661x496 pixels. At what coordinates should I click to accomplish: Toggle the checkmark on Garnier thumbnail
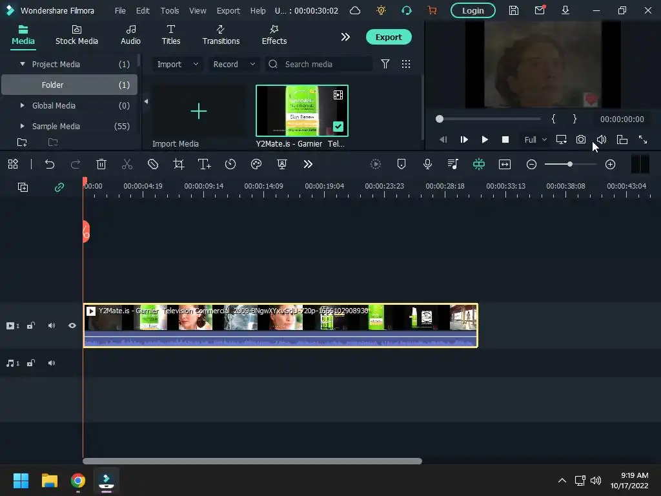point(338,126)
